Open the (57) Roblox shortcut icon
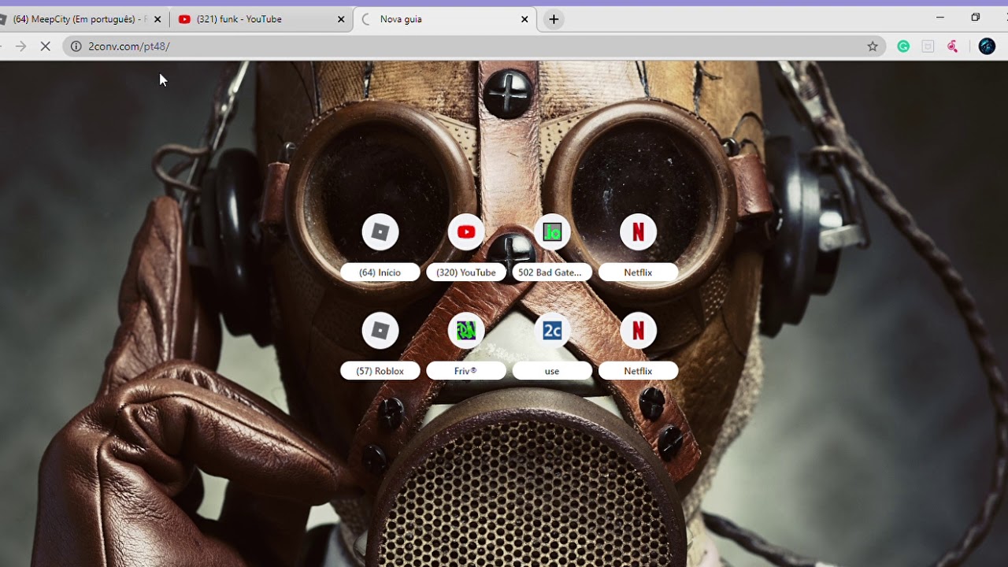The image size is (1008, 567). (380, 331)
